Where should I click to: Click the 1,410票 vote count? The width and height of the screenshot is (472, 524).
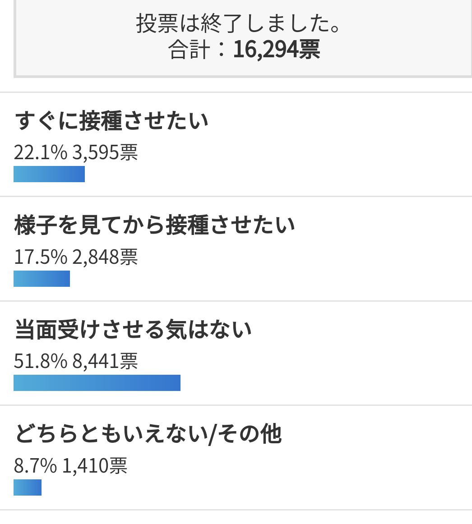pos(95,465)
